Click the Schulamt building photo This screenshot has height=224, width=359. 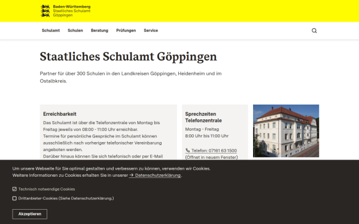pos(286,131)
